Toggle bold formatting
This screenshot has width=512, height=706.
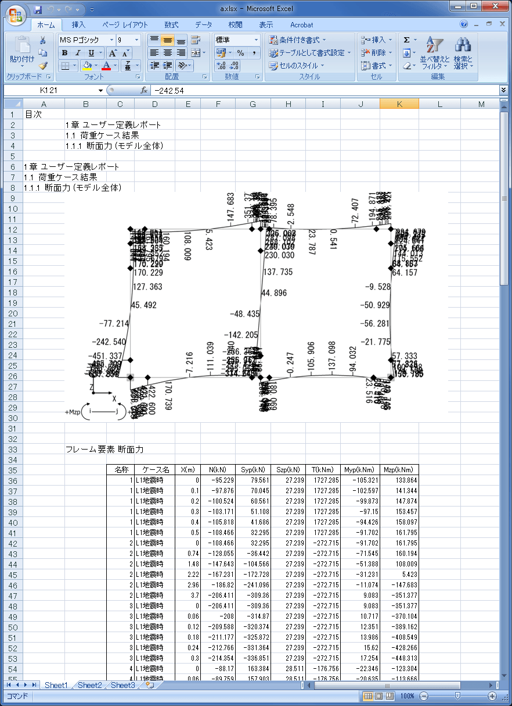coord(64,53)
